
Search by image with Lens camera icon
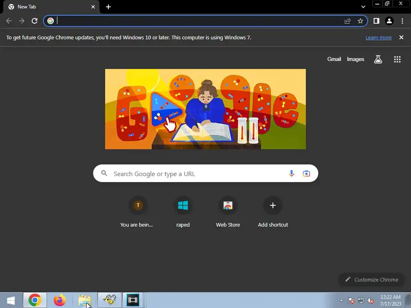[x=306, y=173]
